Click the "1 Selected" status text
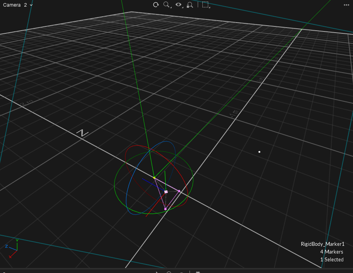Image resolution: width=353 pixels, height=273 pixels. point(332,259)
